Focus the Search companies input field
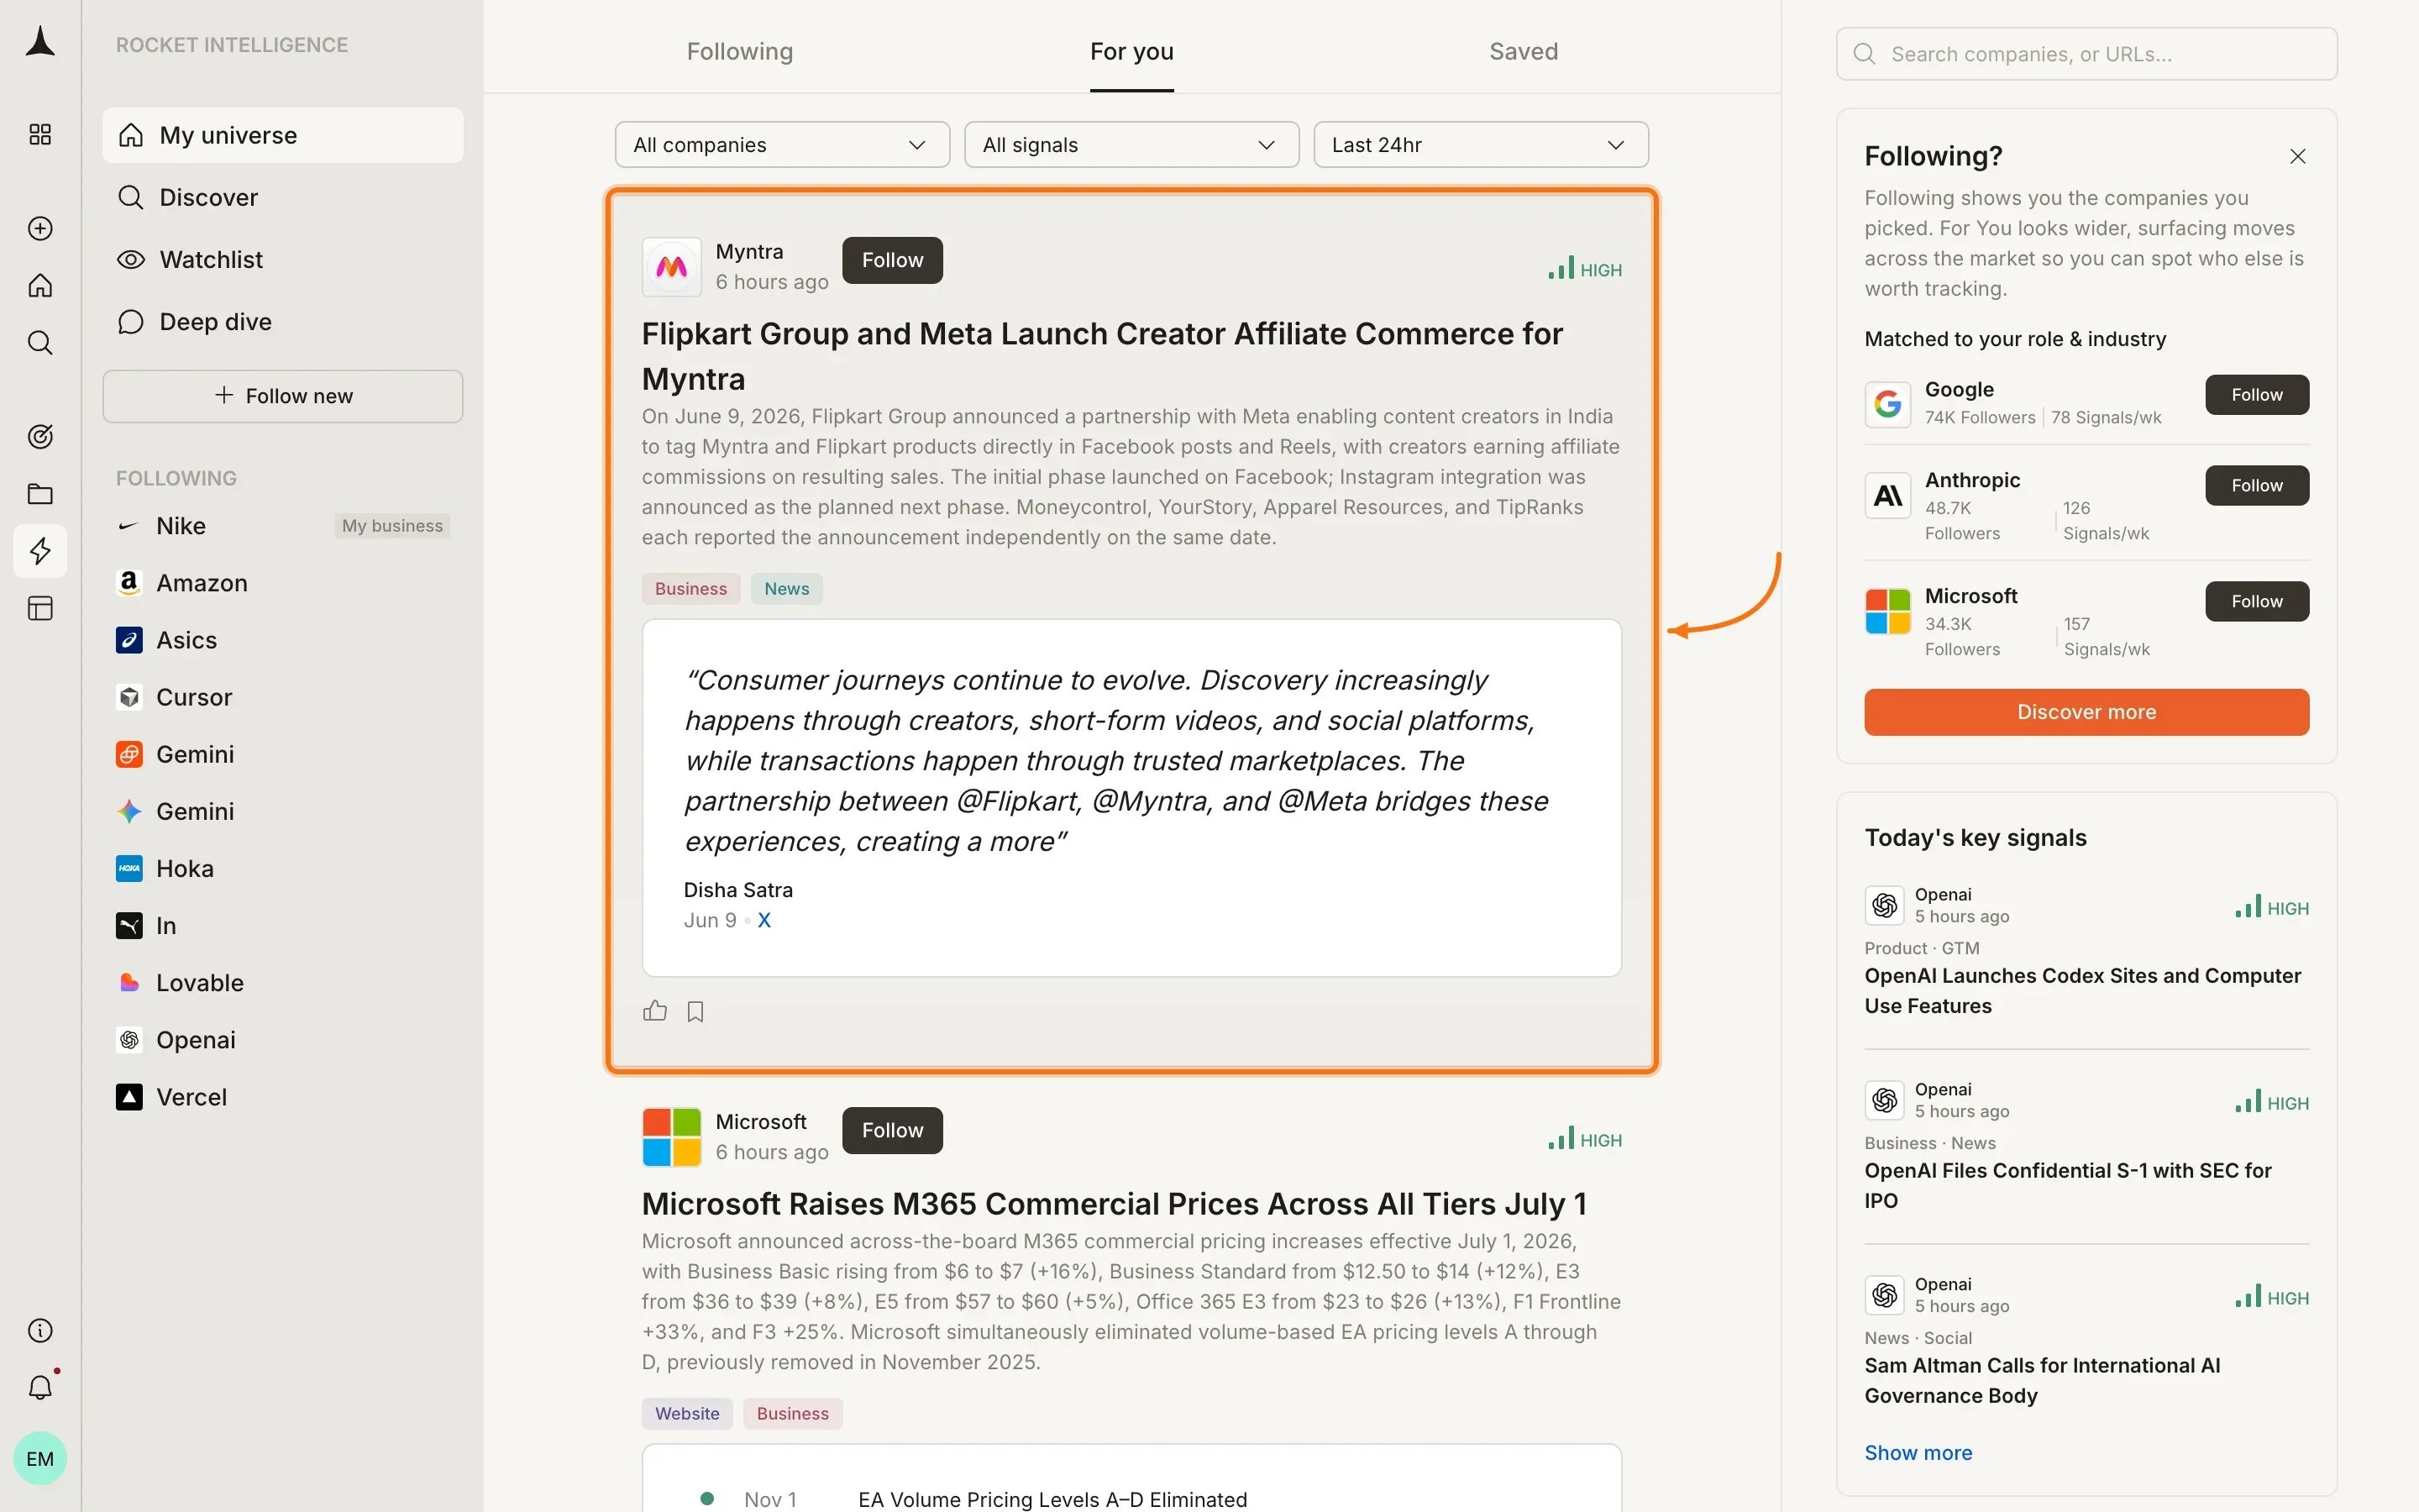The image size is (2419, 1512). pyautogui.click(x=2086, y=54)
